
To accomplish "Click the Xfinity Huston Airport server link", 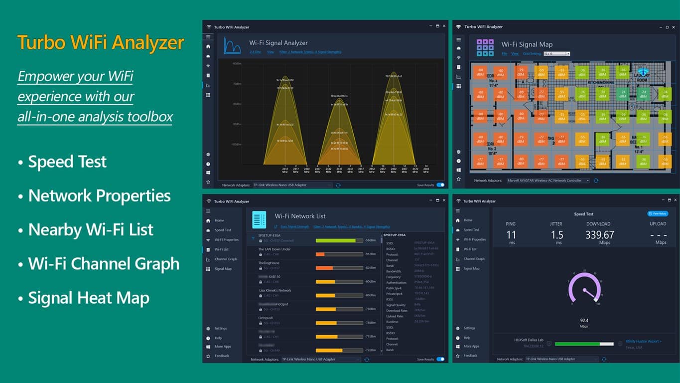I will pyautogui.click(x=644, y=342).
